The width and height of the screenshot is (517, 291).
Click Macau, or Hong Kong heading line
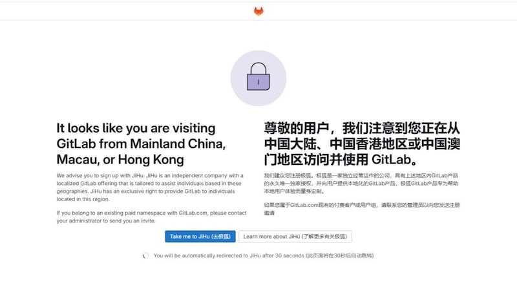pyautogui.click(x=120, y=160)
